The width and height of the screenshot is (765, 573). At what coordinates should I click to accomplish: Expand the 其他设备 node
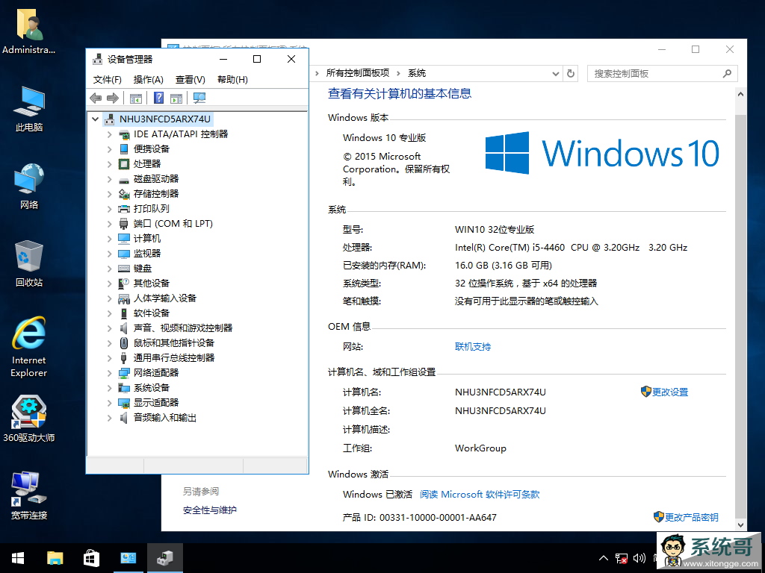(x=109, y=283)
